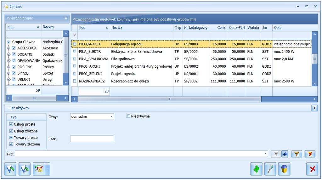
Task: Expand the USŁUGI tree node
Action: 8,79
